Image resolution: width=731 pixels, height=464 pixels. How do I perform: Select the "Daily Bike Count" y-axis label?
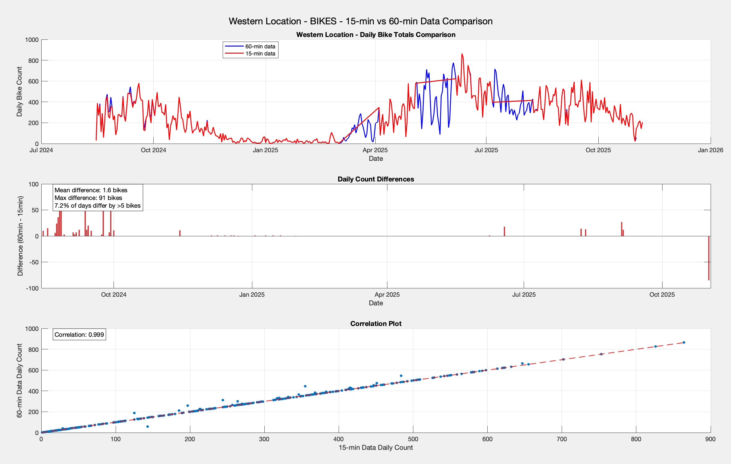point(19,92)
